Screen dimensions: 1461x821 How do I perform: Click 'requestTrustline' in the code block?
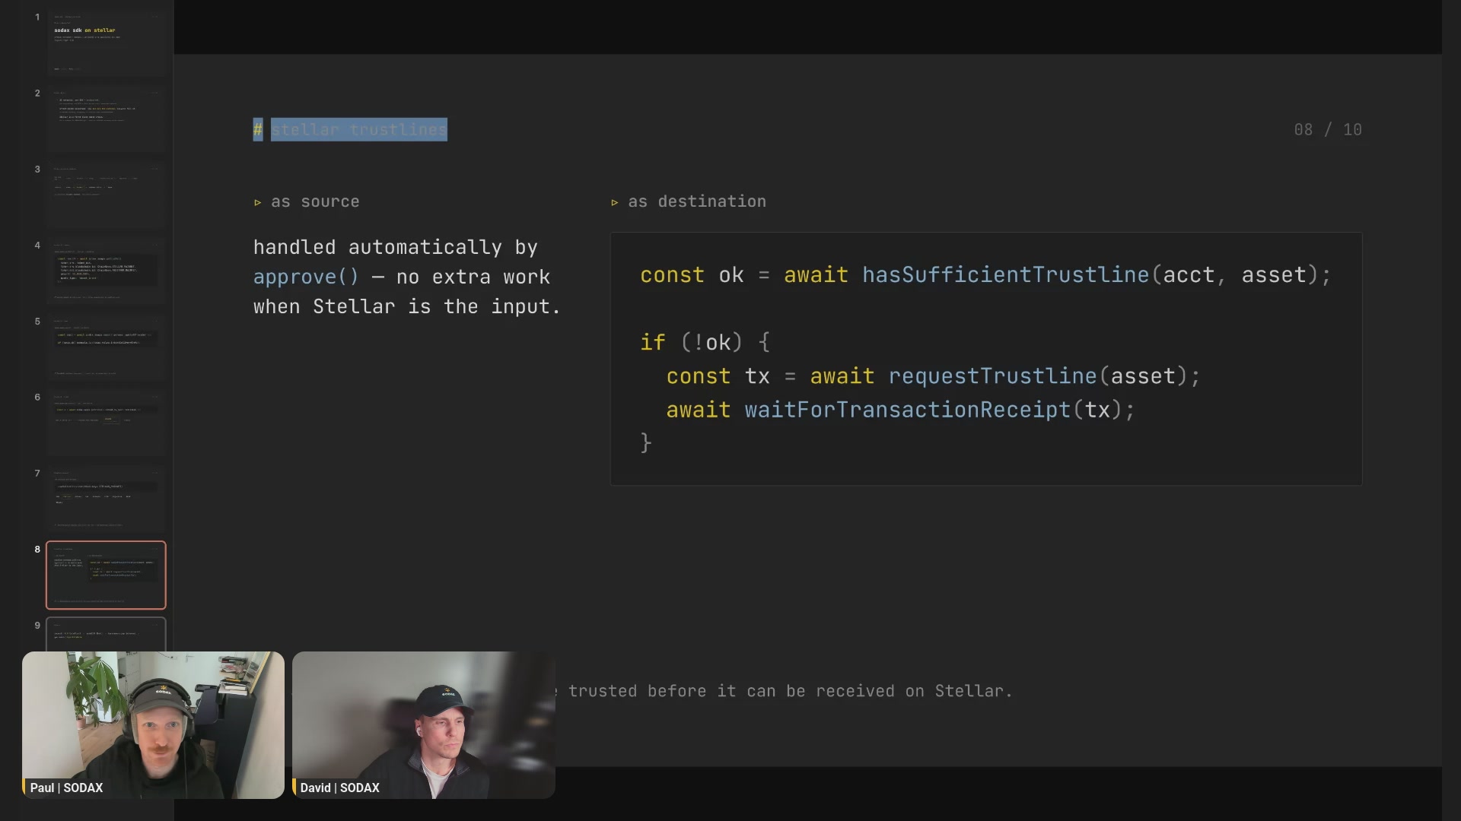tap(992, 376)
